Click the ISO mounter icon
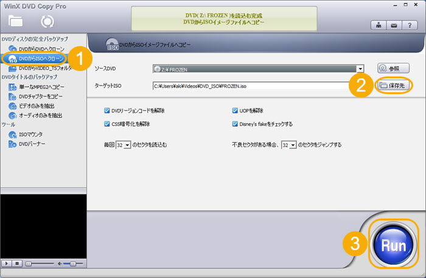This screenshot has width=426, height=278. pyautogui.click(x=13, y=134)
